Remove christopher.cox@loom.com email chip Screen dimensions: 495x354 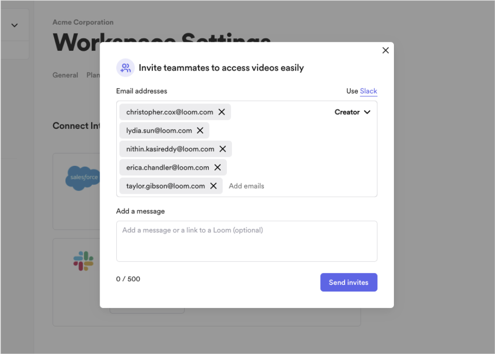(222, 112)
